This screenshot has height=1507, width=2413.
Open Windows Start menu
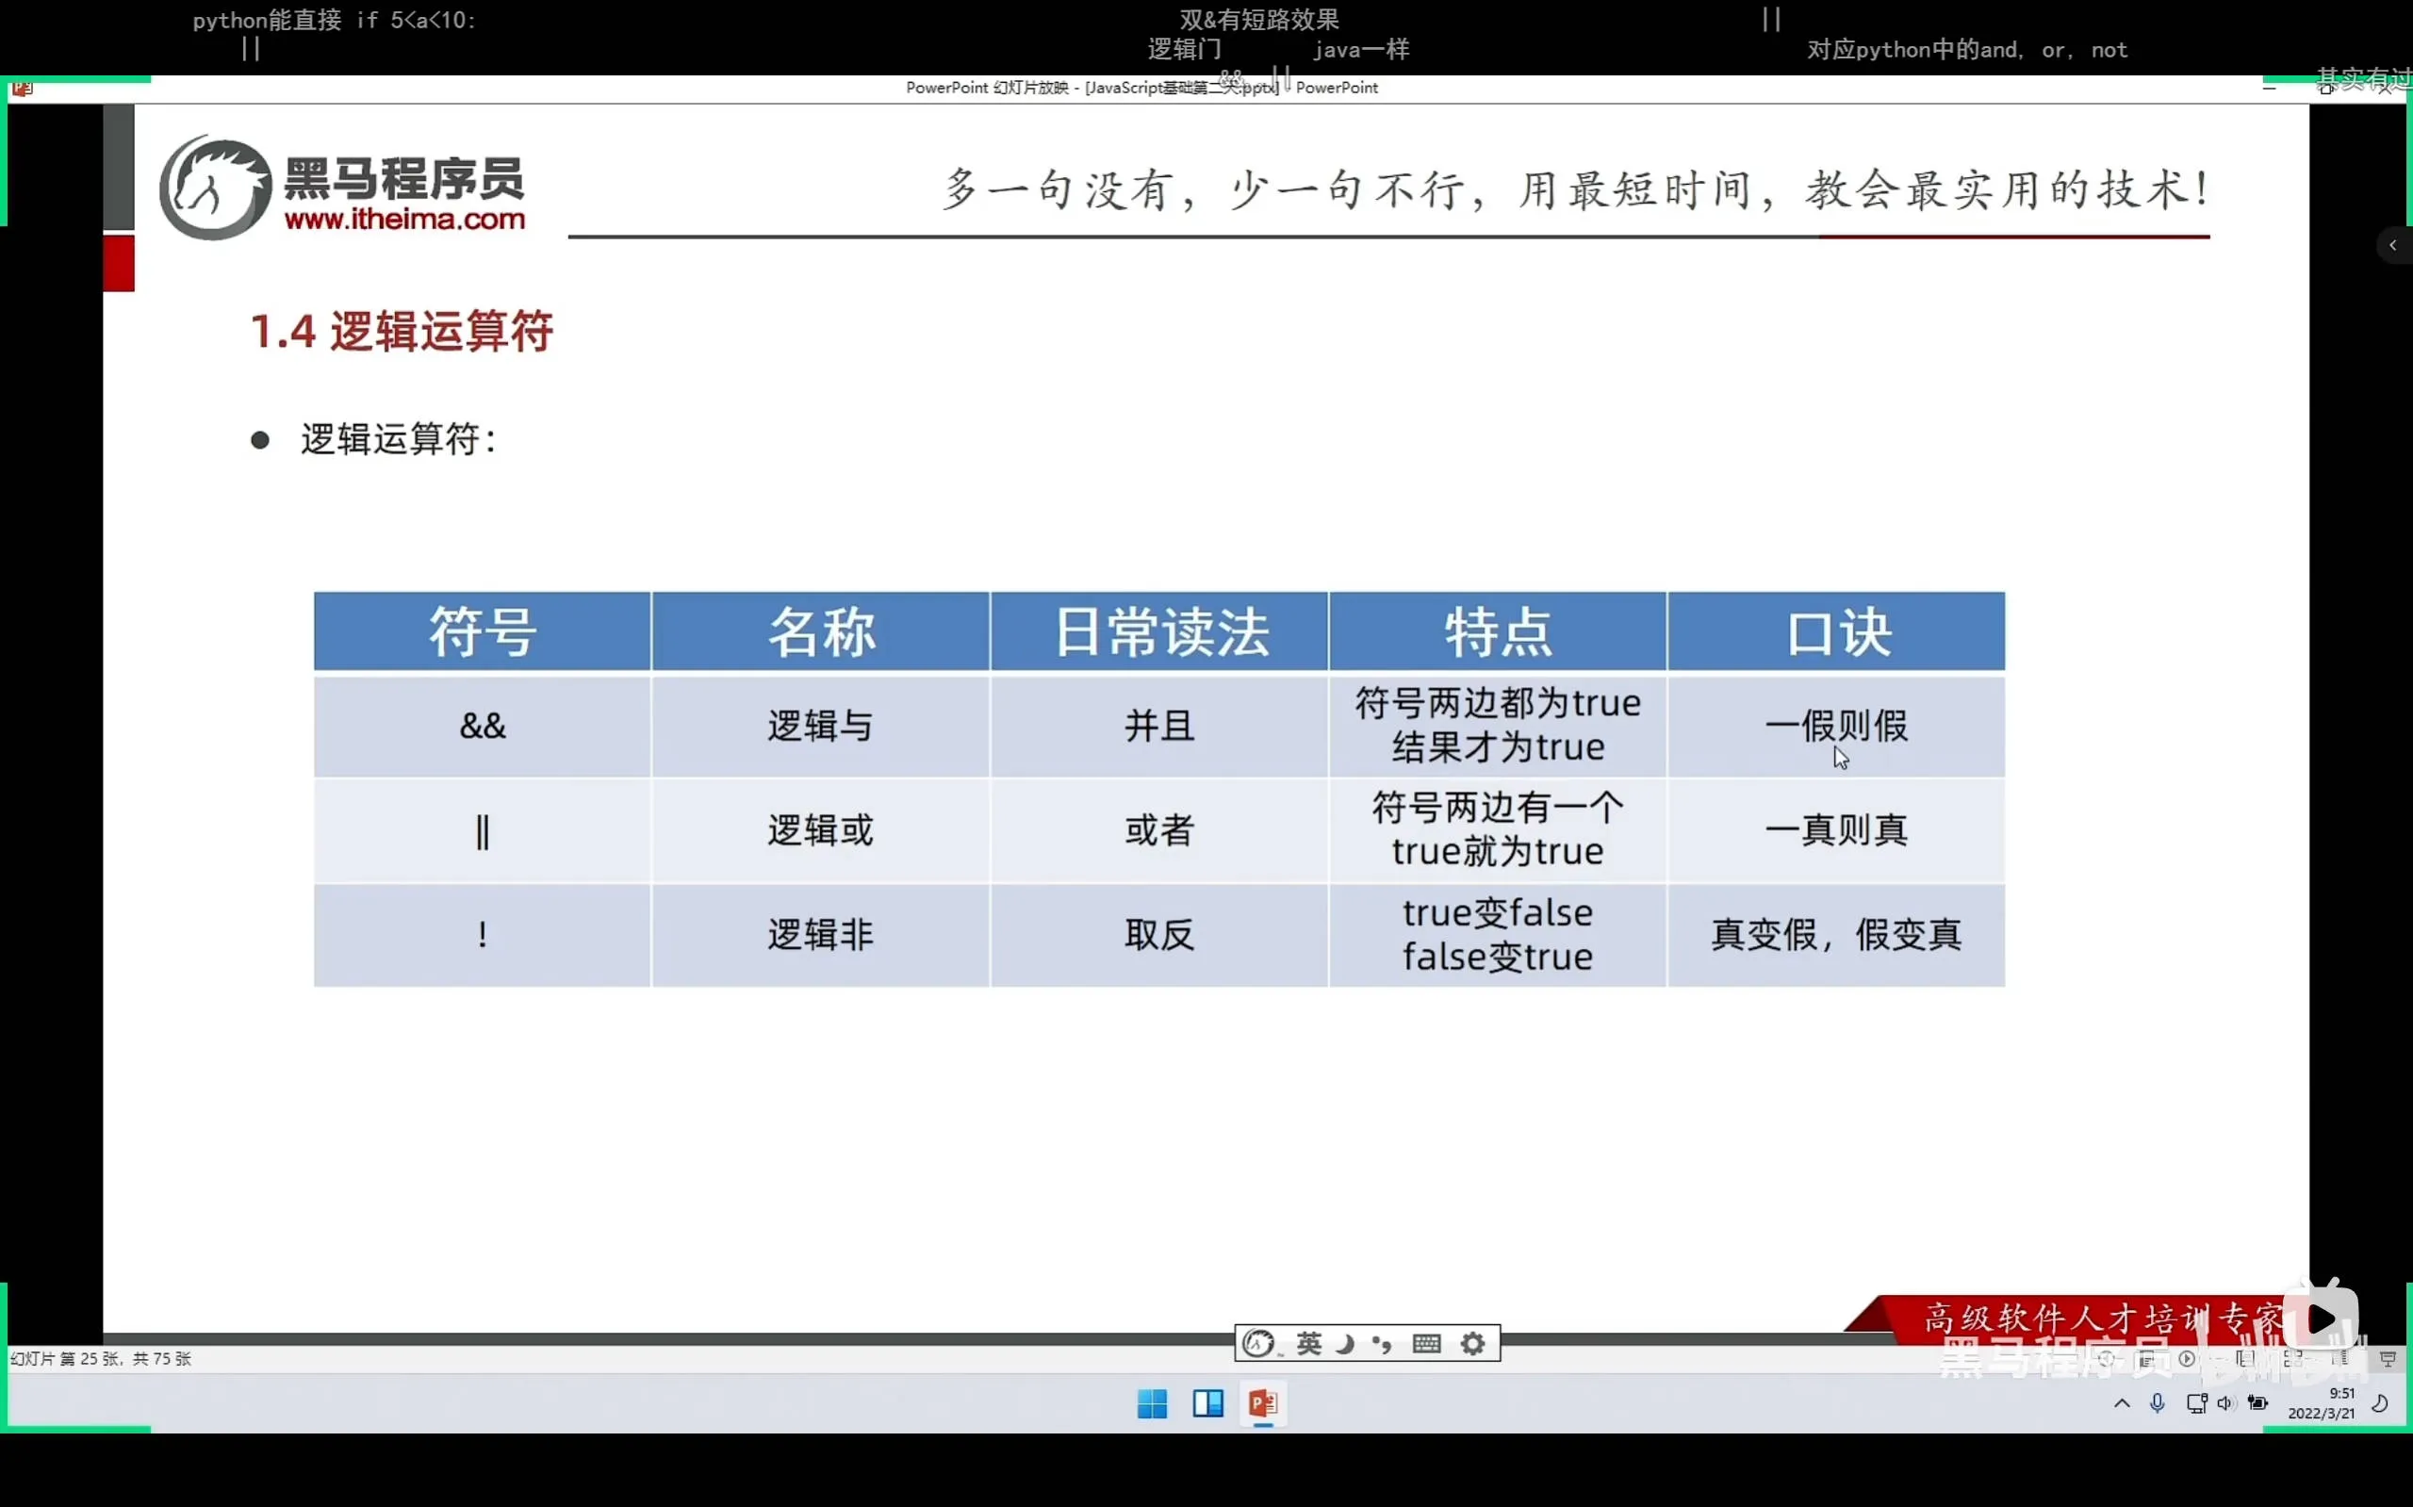1152,1403
